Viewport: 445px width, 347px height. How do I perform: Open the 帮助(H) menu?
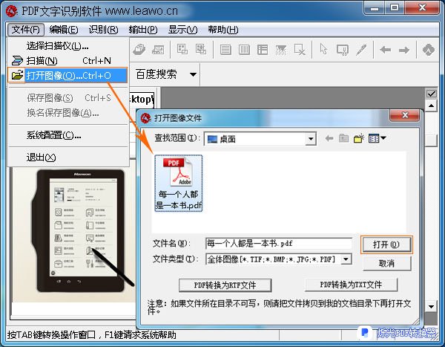pyautogui.click(x=223, y=30)
